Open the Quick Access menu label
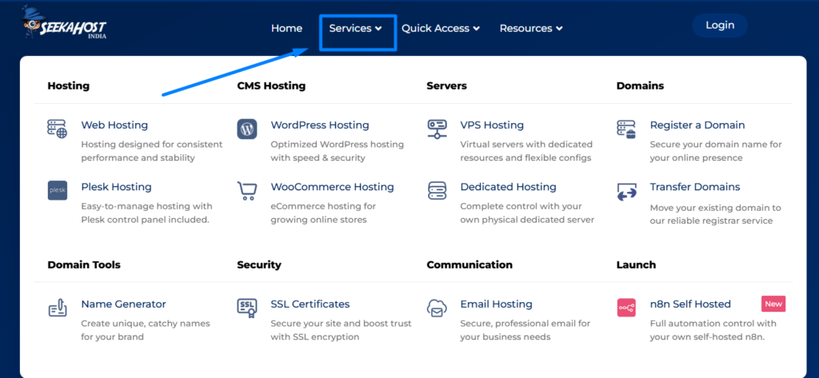 click(x=436, y=28)
